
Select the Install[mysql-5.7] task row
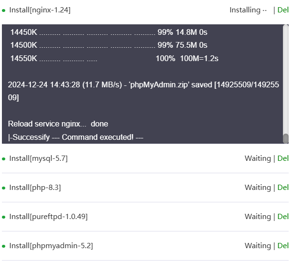(x=38, y=158)
